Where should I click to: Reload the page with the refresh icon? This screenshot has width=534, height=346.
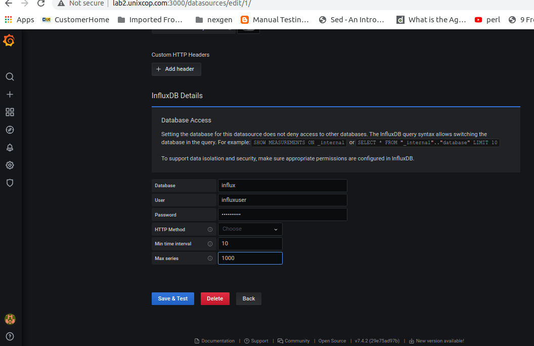pos(41,4)
